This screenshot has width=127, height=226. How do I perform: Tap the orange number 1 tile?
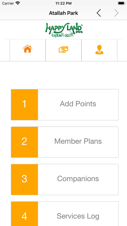24,105
